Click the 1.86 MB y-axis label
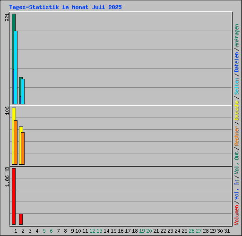Viewport: 242px width, 236px height. 7,177
